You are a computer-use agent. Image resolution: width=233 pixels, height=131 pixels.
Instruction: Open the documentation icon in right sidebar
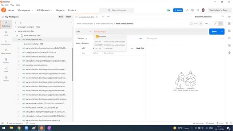(229, 24)
